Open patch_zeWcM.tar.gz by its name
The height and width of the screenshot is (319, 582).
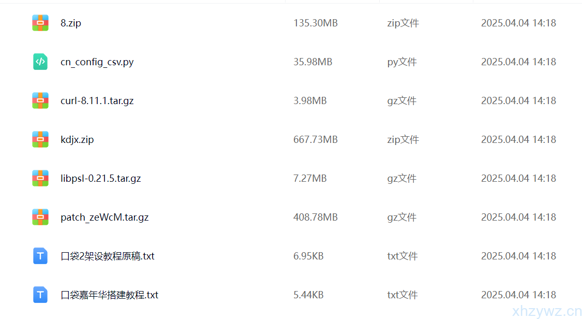pos(105,218)
